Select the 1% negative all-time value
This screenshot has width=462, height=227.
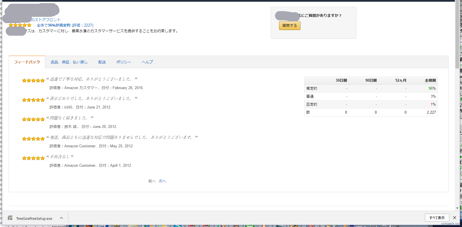pos(433,104)
